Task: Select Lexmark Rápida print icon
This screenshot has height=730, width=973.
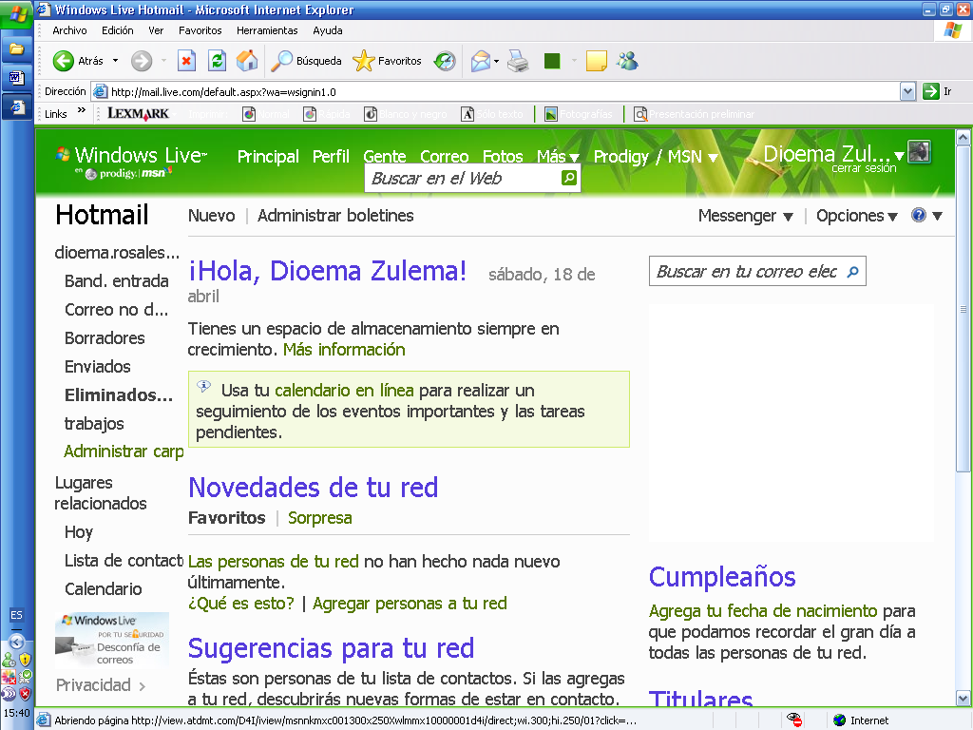Action: [x=310, y=114]
